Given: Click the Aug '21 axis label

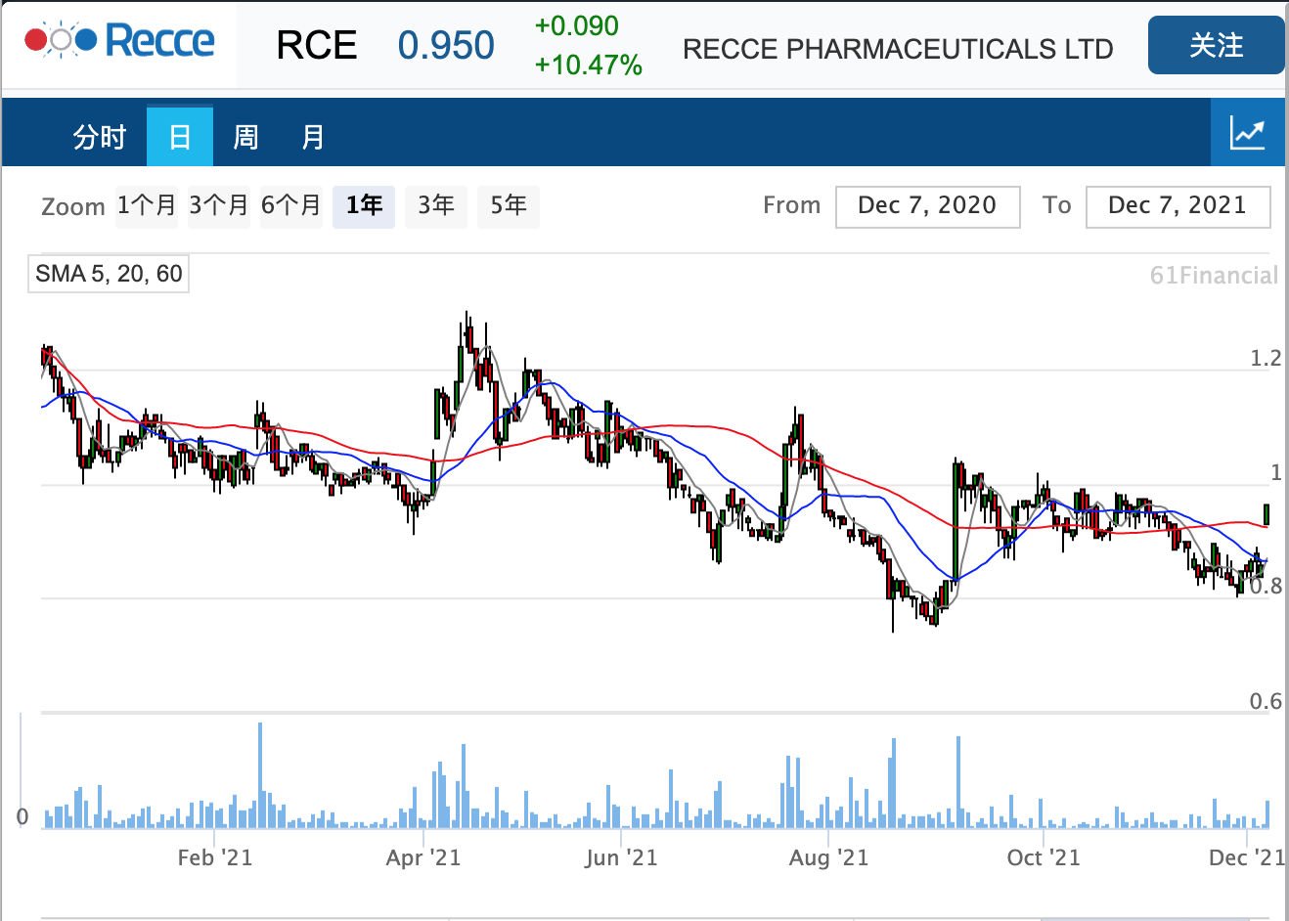Looking at the screenshot, I should tap(828, 858).
